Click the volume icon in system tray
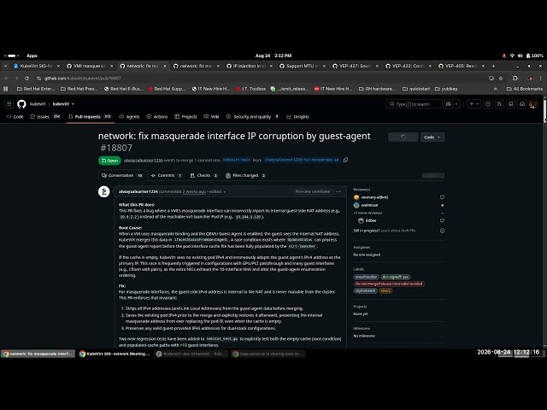 (521, 56)
